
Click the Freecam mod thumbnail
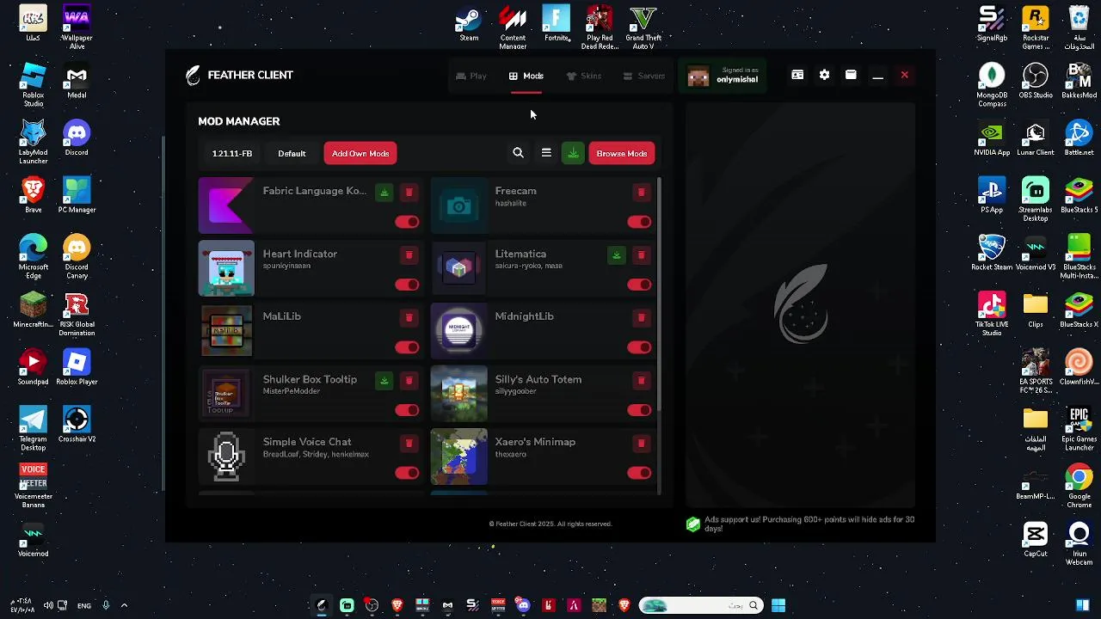pyautogui.click(x=458, y=205)
